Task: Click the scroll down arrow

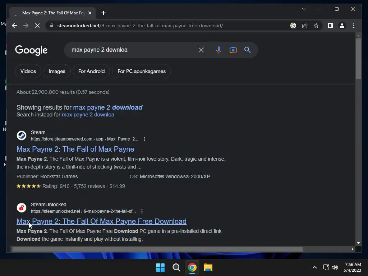Action: 358,243
